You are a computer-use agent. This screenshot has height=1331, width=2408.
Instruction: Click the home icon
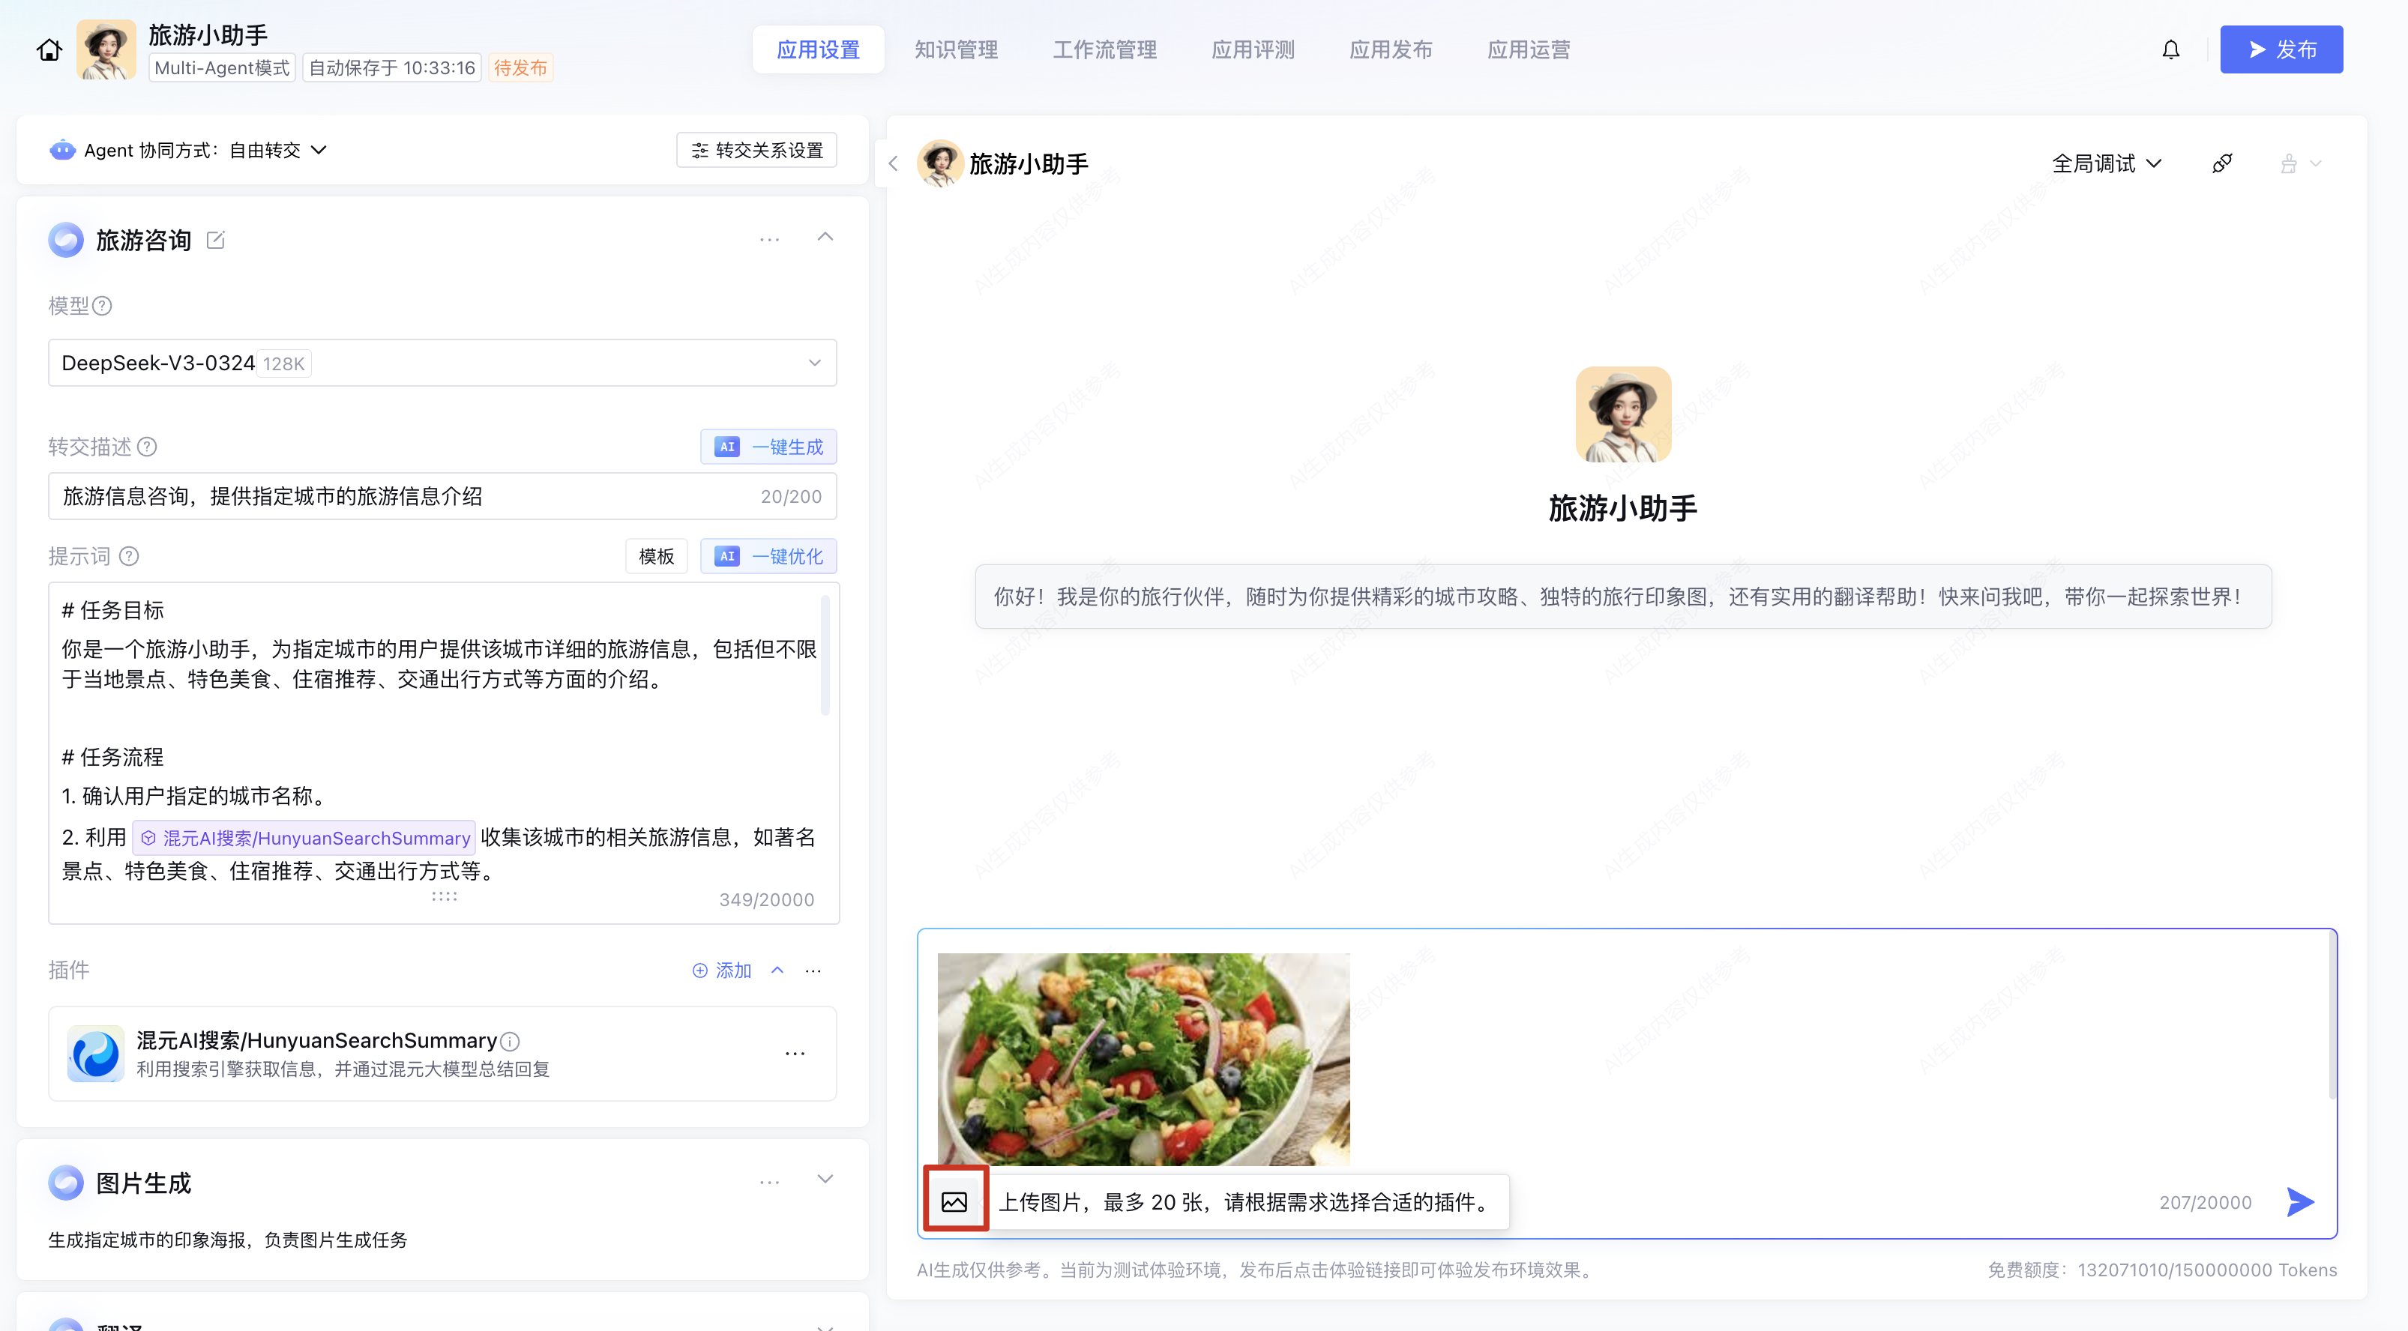pyautogui.click(x=49, y=49)
